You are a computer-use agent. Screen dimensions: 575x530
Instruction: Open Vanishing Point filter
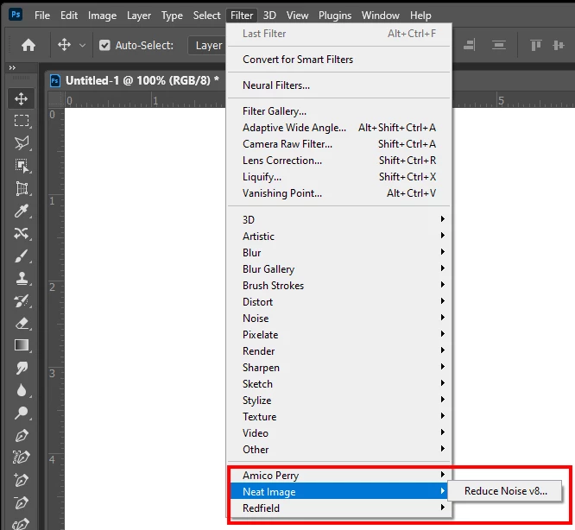tap(338, 193)
